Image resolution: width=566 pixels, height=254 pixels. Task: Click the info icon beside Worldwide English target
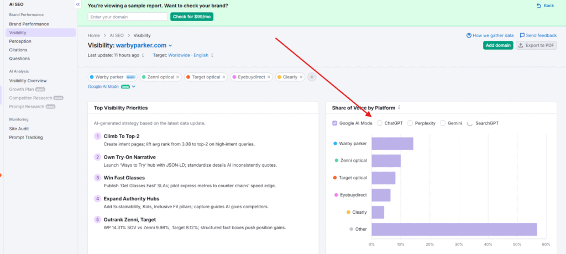(x=212, y=56)
